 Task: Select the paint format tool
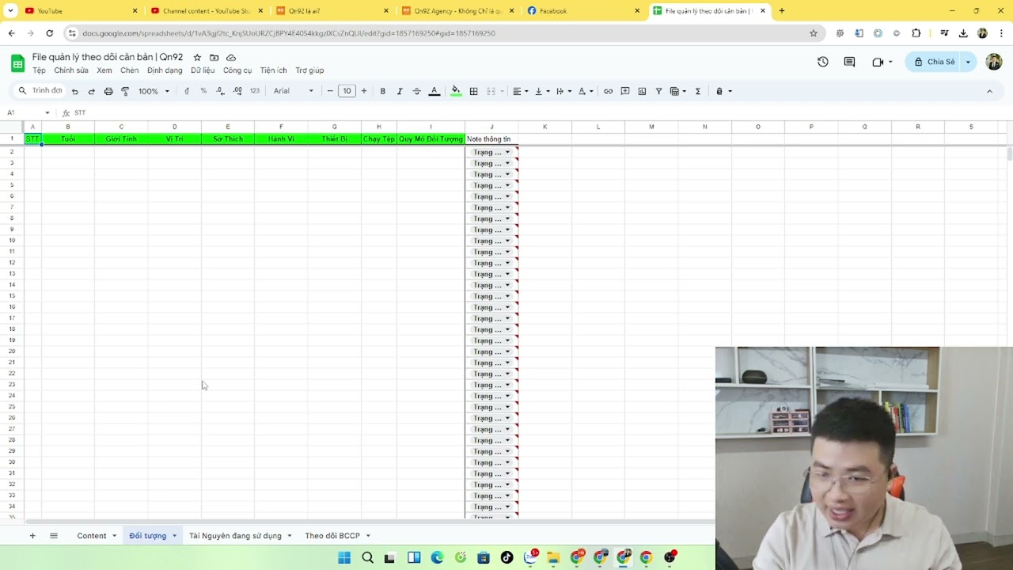125,91
